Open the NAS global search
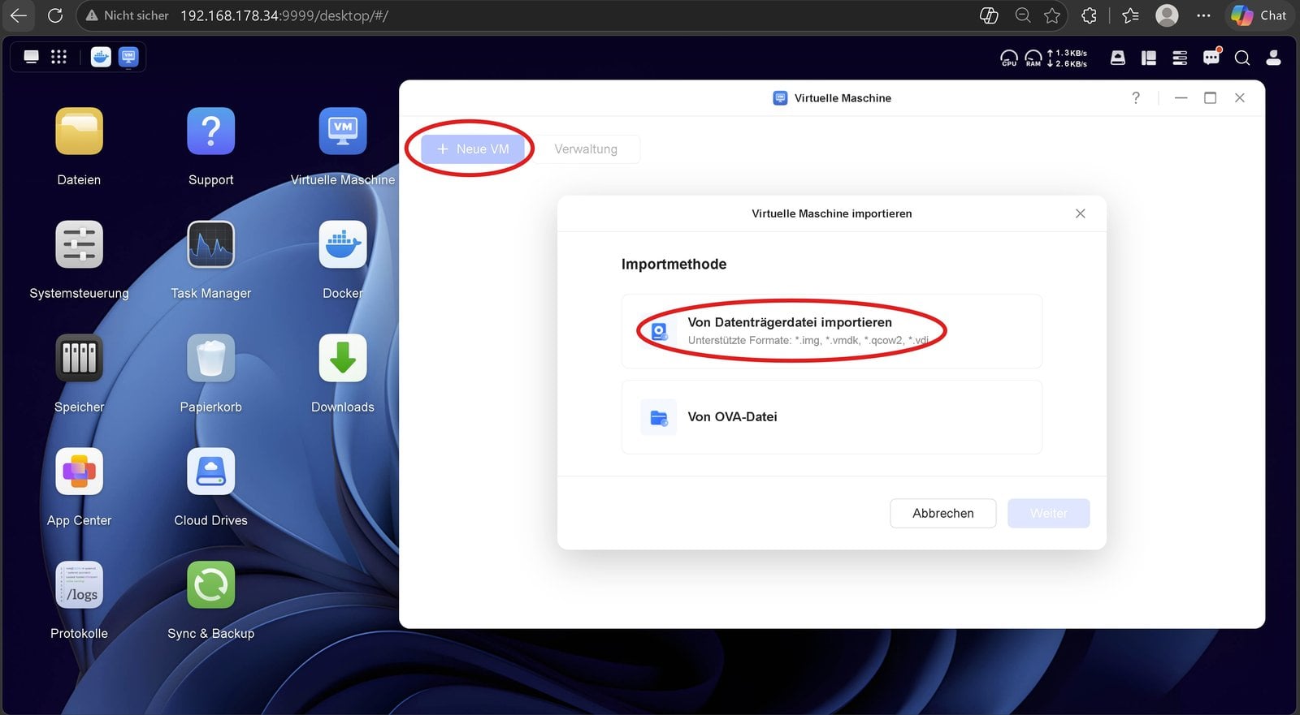 (x=1242, y=58)
